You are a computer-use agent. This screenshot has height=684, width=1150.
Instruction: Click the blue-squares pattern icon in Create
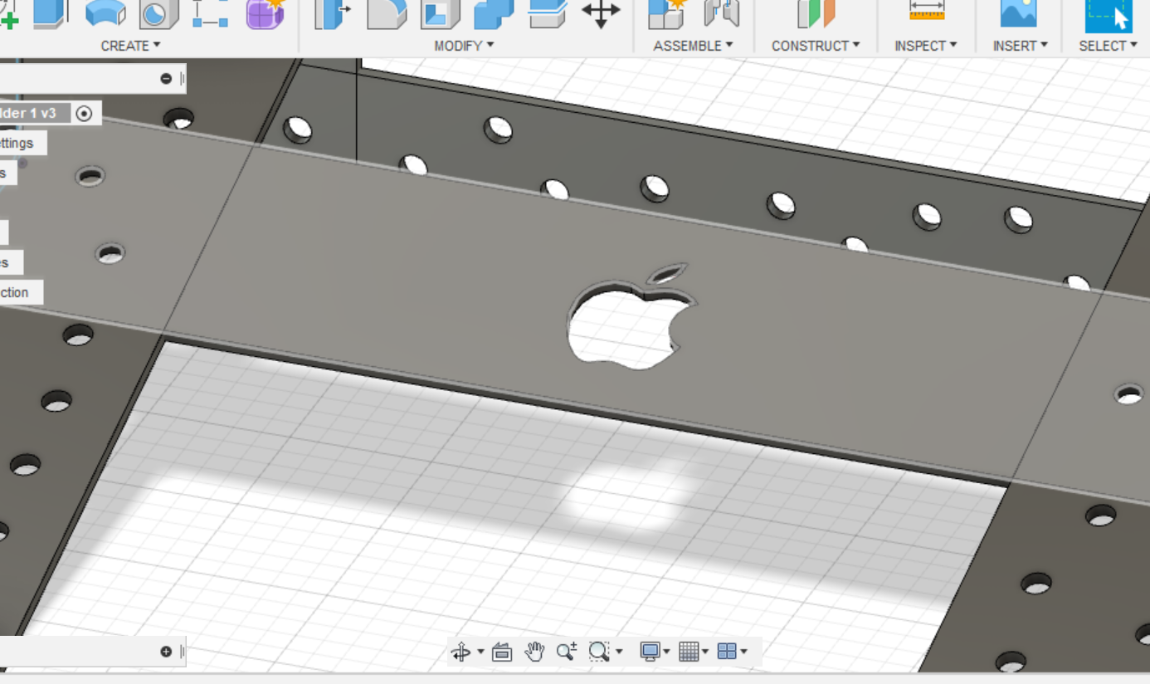[x=211, y=14]
